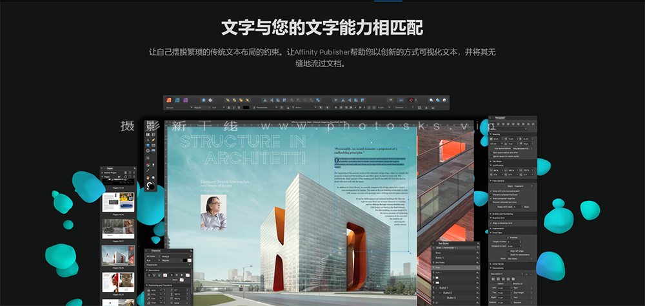Open Drop Caps Style [No Style] dropdown

click(x=520, y=259)
